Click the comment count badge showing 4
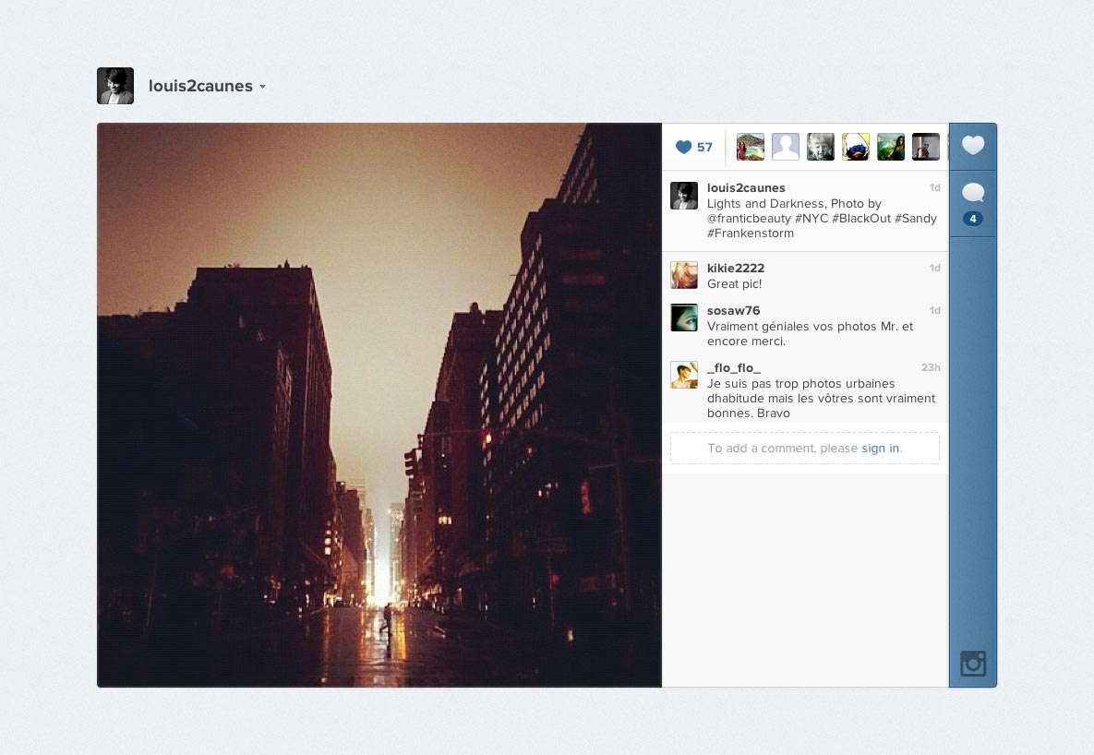1094x755 pixels. (x=973, y=219)
